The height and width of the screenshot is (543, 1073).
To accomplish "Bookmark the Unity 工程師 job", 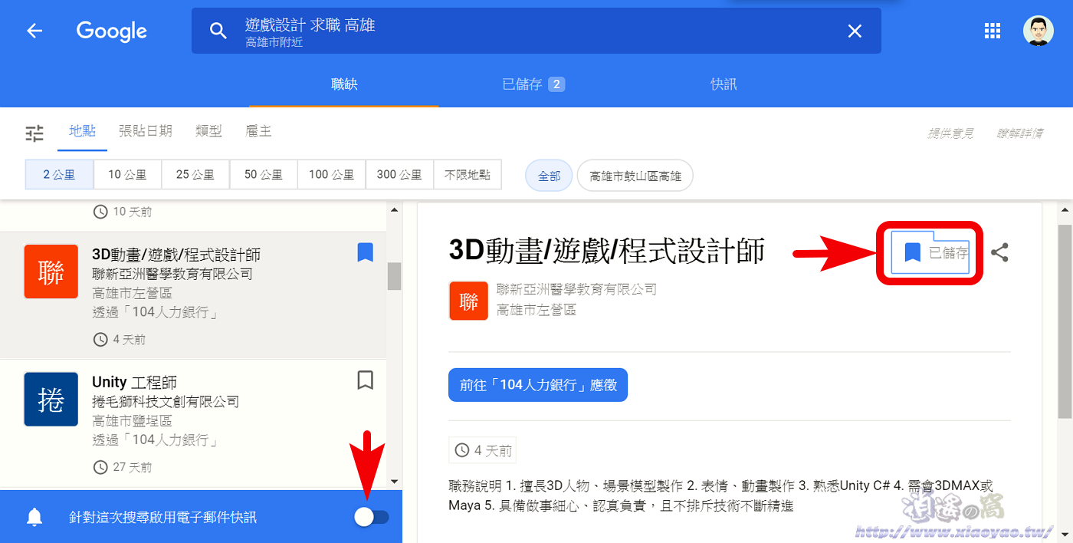I will [366, 380].
